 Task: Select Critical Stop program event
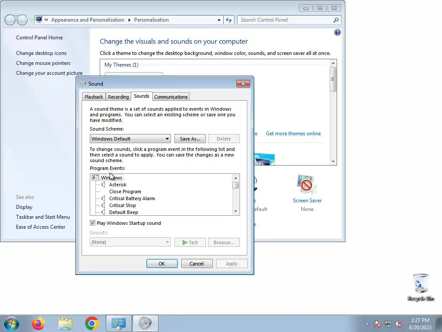click(x=123, y=205)
